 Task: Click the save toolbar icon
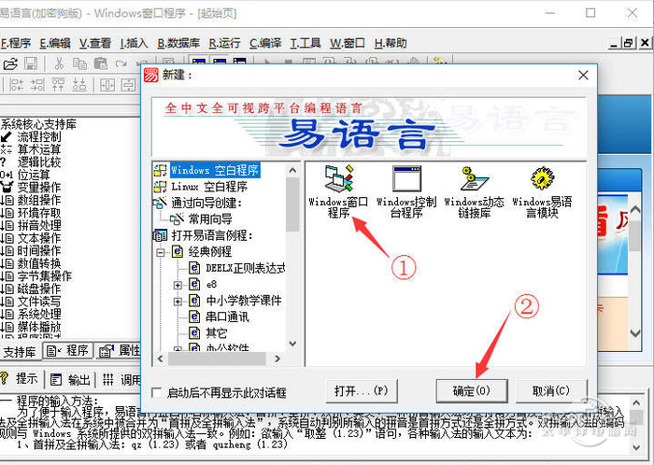[x=31, y=63]
